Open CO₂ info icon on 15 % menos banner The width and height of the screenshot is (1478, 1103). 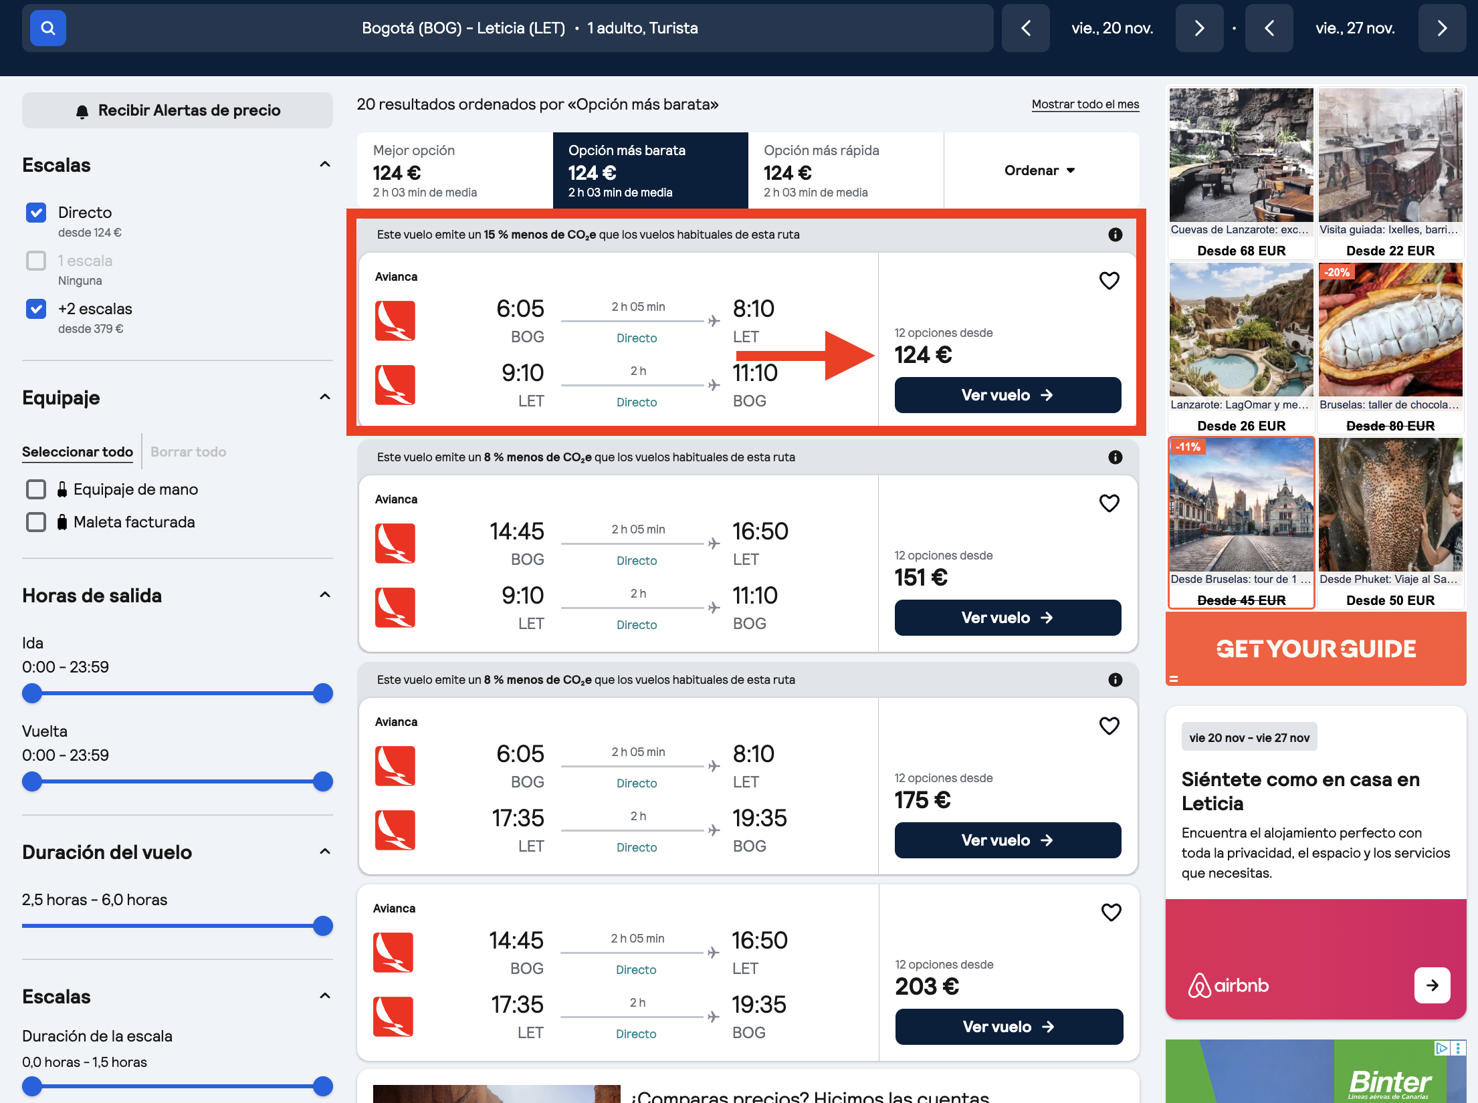[x=1115, y=235]
